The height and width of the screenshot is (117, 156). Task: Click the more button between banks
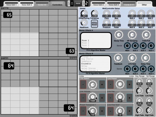(78, 3)
